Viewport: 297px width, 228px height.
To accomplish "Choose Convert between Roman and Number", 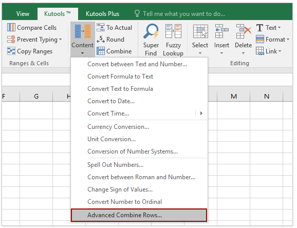I will (139, 177).
